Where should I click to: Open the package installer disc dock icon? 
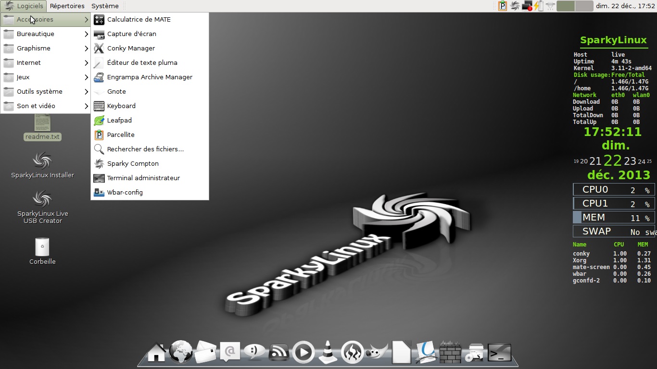click(x=475, y=353)
